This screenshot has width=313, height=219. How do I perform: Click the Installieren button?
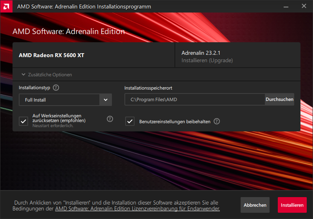click(292, 205)
